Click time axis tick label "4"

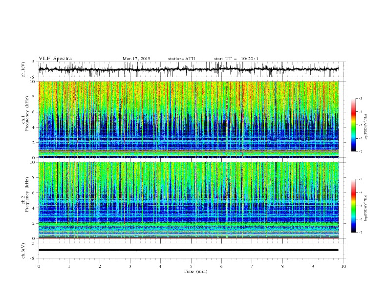[x=161, y=266]
